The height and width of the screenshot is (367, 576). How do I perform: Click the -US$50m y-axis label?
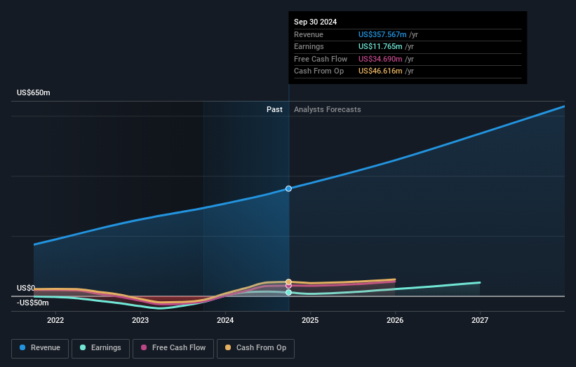point(33,303)
